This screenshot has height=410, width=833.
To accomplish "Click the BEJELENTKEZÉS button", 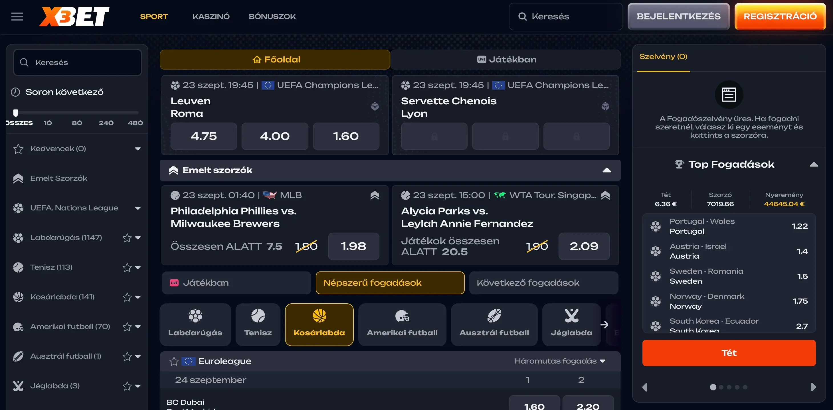I will (x=678, y=16).
